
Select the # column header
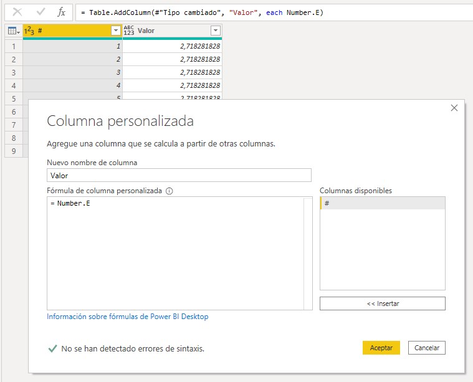coord(73,31)
